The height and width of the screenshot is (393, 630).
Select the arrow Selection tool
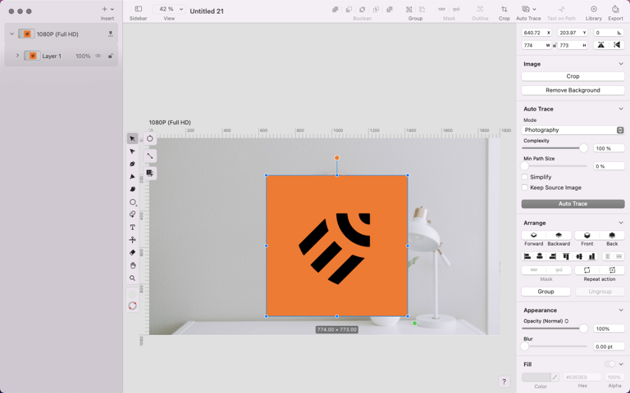(x=132, y=138)
